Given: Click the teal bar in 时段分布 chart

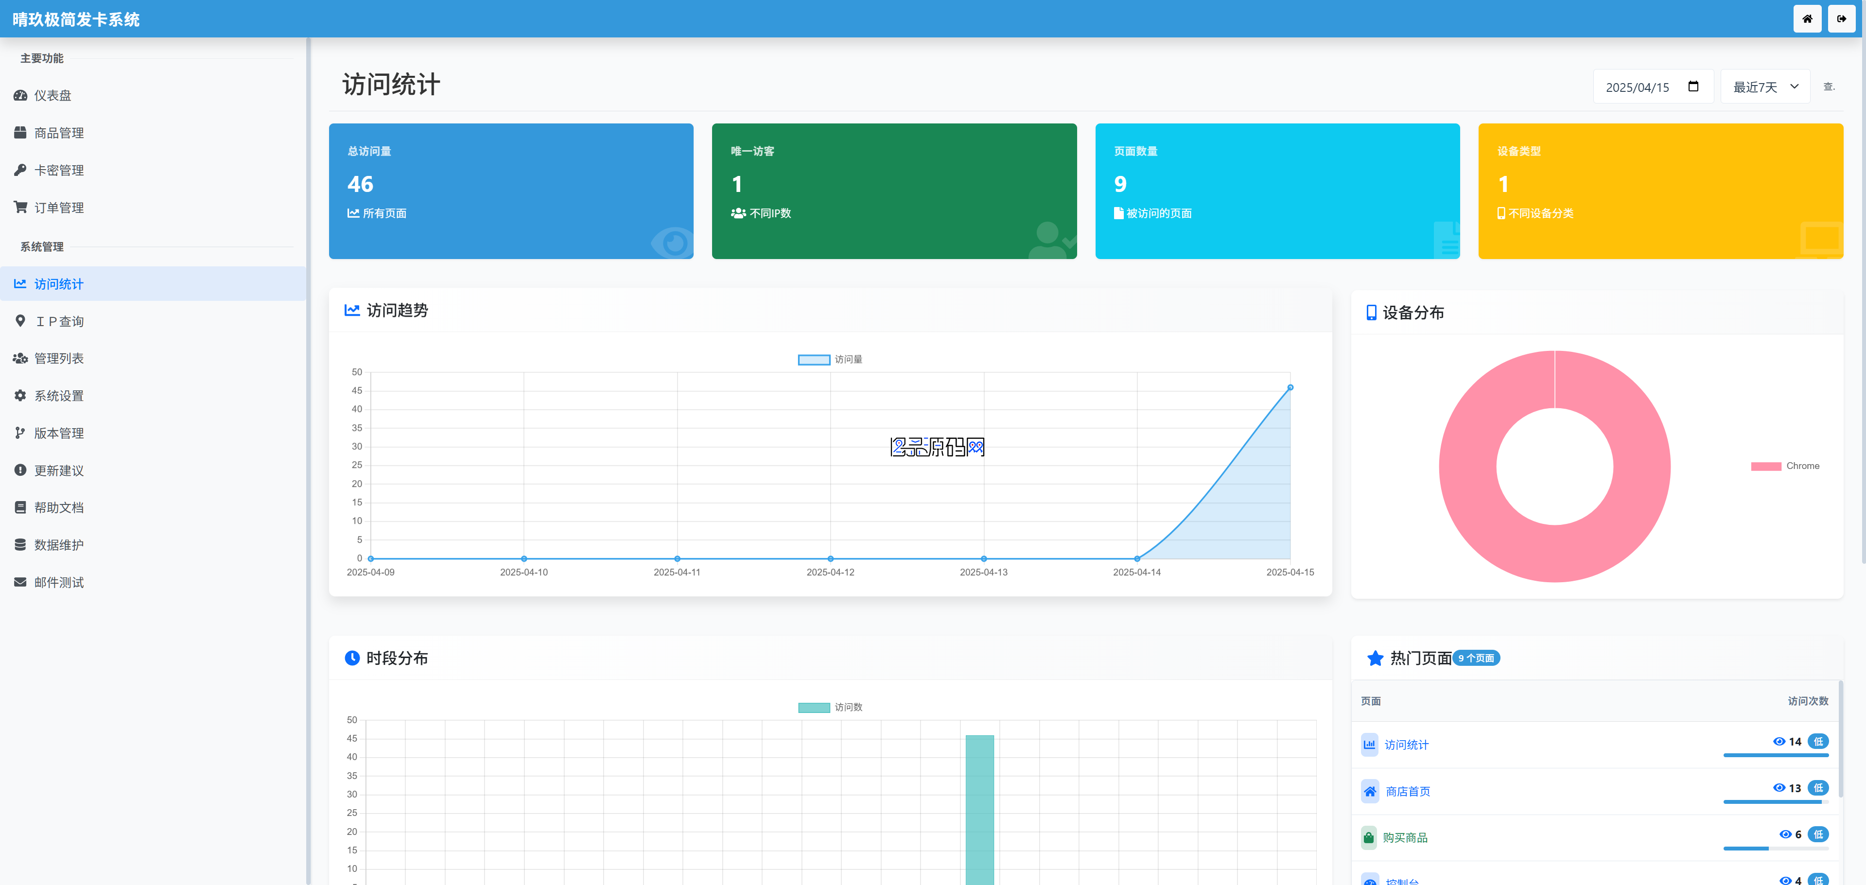Looking at the screenshot, I should pos(979,810).
